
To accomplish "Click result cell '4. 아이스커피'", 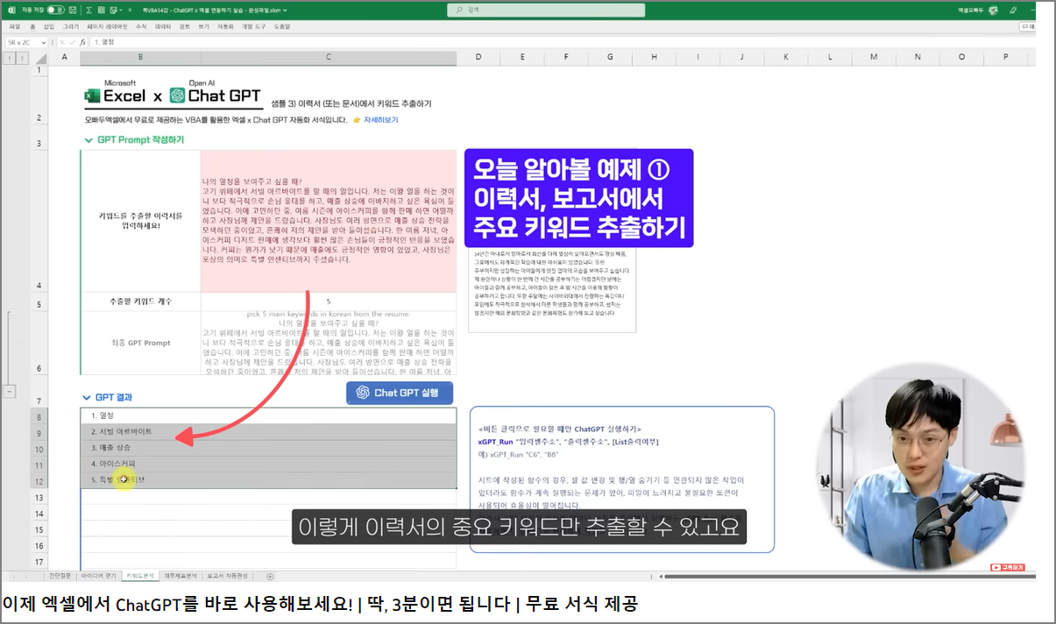I will 268,464.
